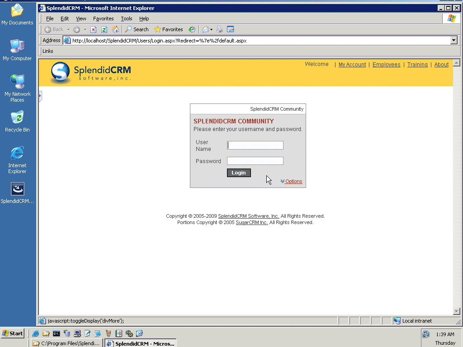Launch Command Prompt from Quick Launch
463x347 pixels.
coord(57,333)
